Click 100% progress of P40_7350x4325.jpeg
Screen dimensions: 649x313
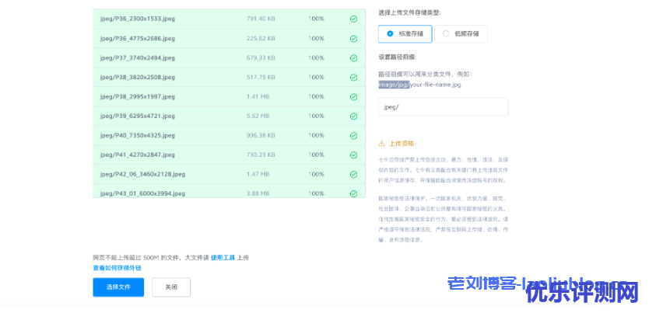[316, 135]
